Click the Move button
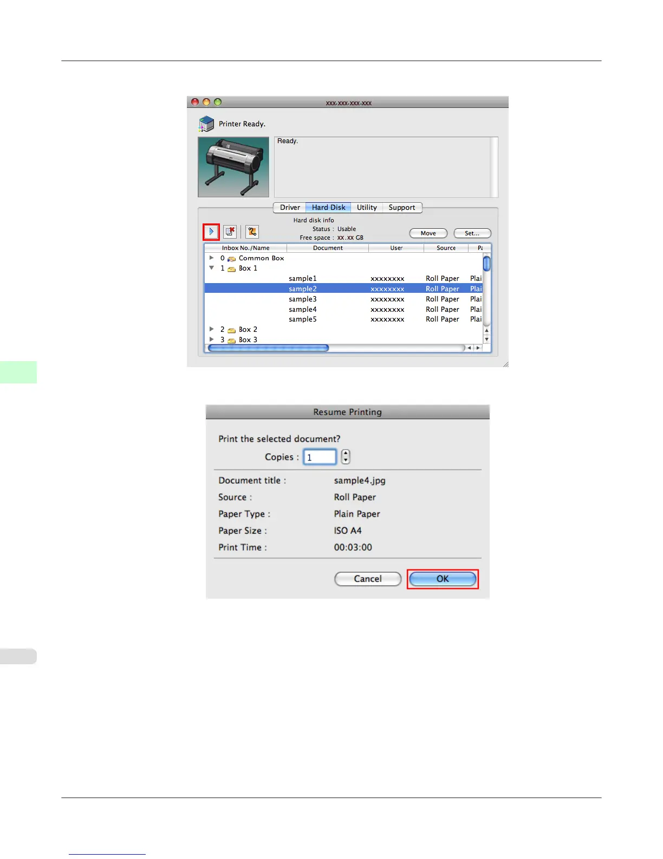Image resolution: width=663 pixels, height=859 pixels. (x=428, y=233)
